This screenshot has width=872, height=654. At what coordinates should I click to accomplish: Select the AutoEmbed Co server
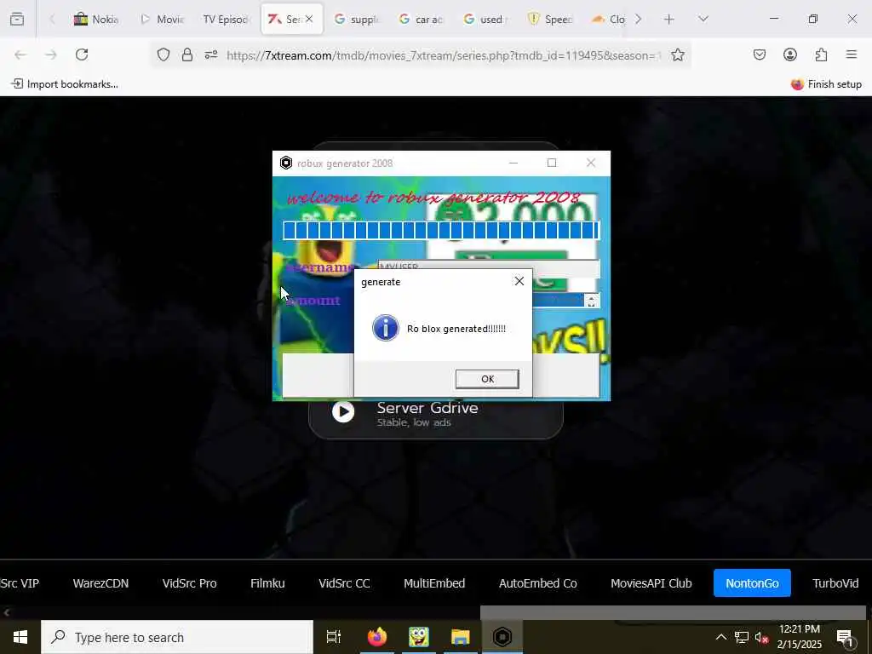(x=538, y=583)
